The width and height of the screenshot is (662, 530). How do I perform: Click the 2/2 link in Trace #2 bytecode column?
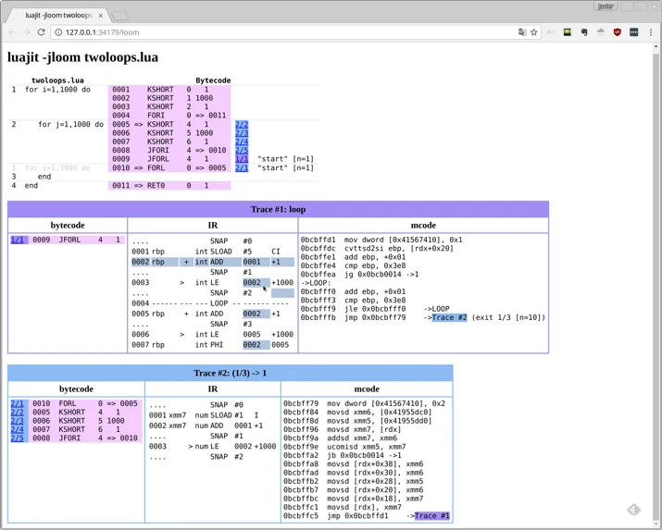pyautogui.click(x=18, y=412)
